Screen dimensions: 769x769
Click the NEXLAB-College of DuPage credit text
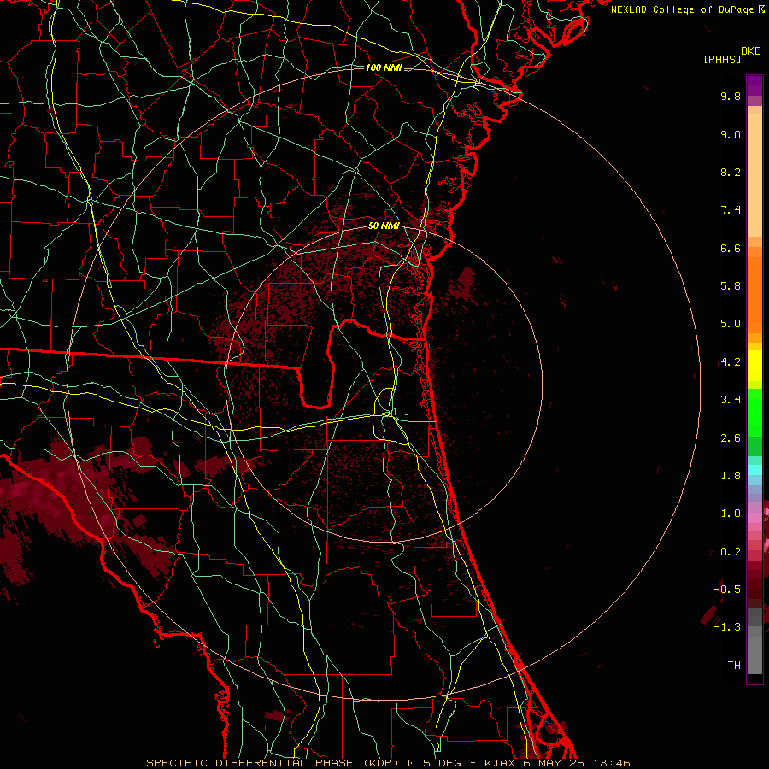point(683,9)
